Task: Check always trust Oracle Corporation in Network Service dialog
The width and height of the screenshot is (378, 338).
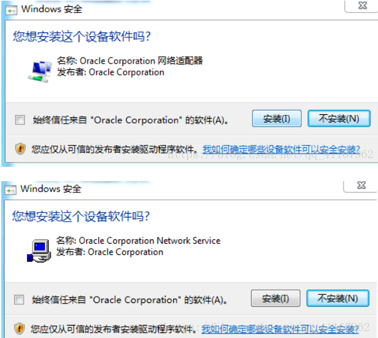Action: coord(19,300)
